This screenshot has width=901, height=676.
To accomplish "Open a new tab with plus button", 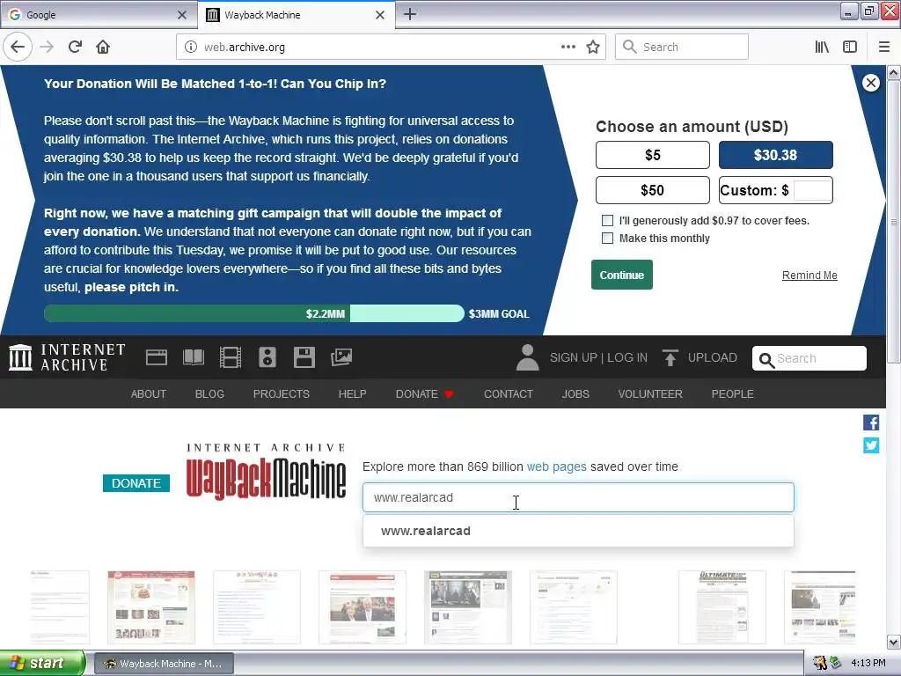I will 410,14.
